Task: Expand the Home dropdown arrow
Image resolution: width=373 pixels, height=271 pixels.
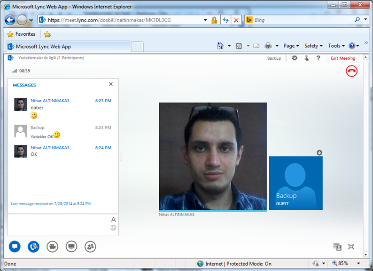Action: 229,46
